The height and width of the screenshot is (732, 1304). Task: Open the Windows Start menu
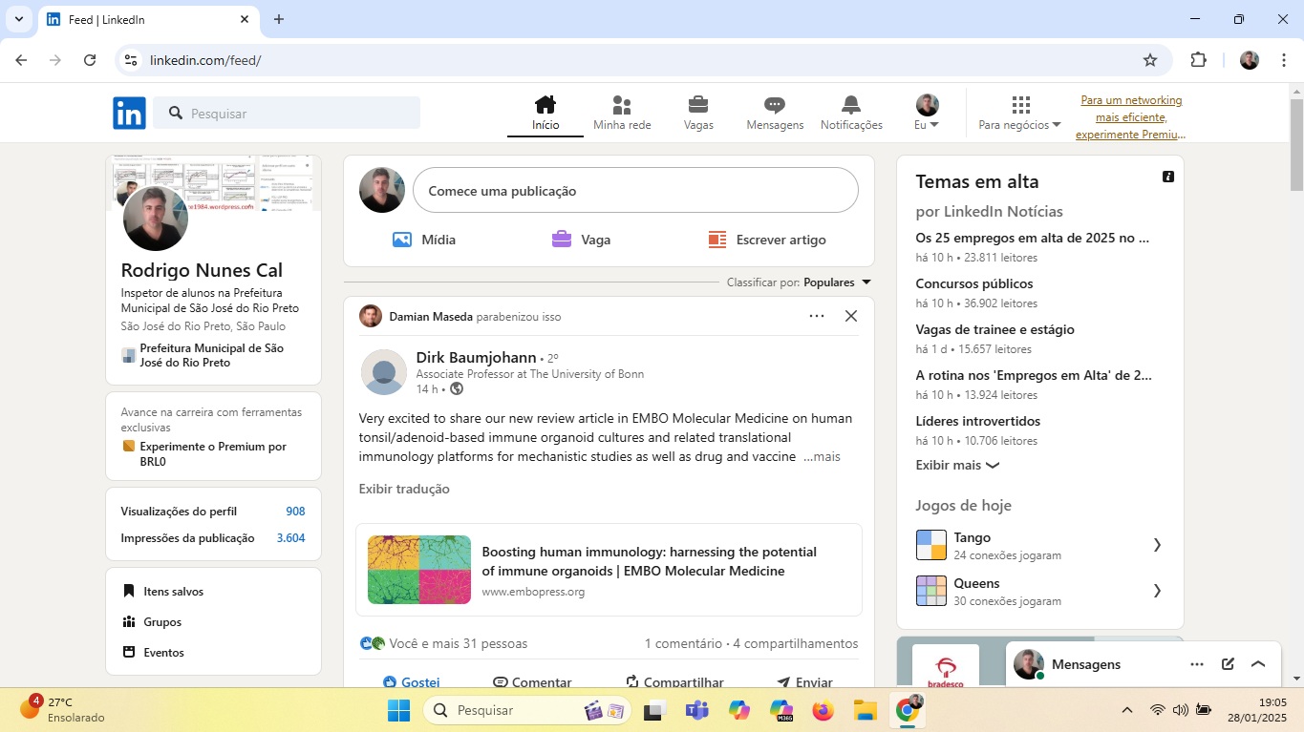398,710
